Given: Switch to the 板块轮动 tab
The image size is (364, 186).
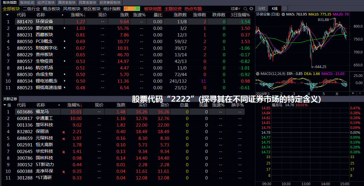Looking at the screenshot, I should coord(27,2).
